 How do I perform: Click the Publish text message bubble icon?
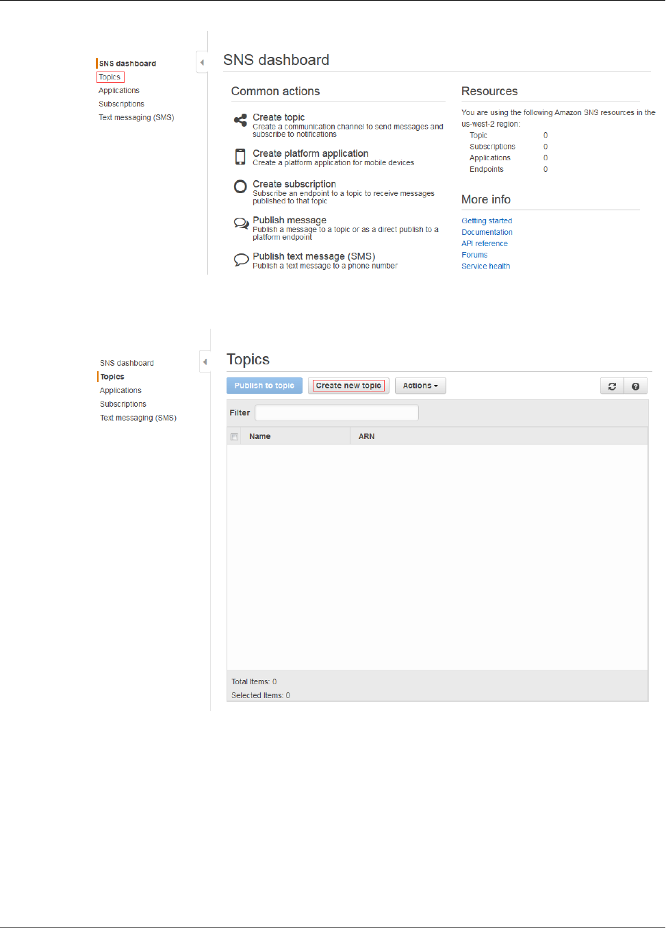click(241, 260)
